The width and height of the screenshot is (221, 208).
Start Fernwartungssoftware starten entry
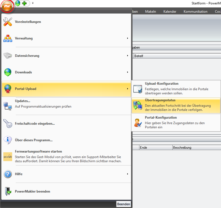tap(66, 157)
